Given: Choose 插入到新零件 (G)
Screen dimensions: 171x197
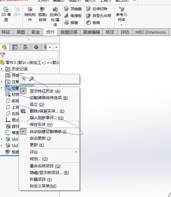Looking at the screenshot, I should 49,118.
